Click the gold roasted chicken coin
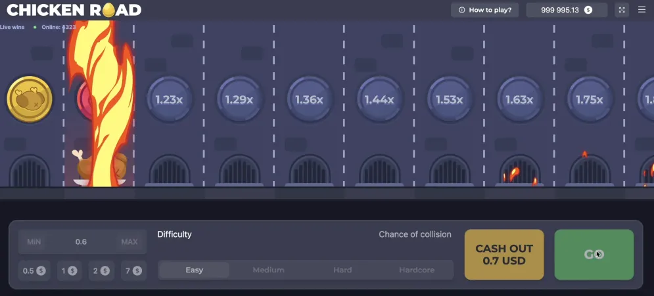Image resolution: width=654 pixels, height=296 pixels. click(30, 100)
